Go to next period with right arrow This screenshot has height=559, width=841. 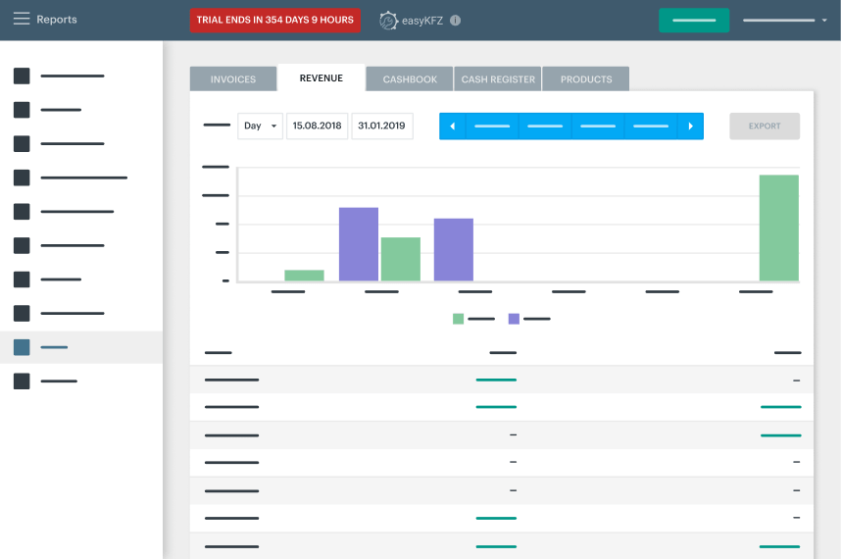pos(690,127)
